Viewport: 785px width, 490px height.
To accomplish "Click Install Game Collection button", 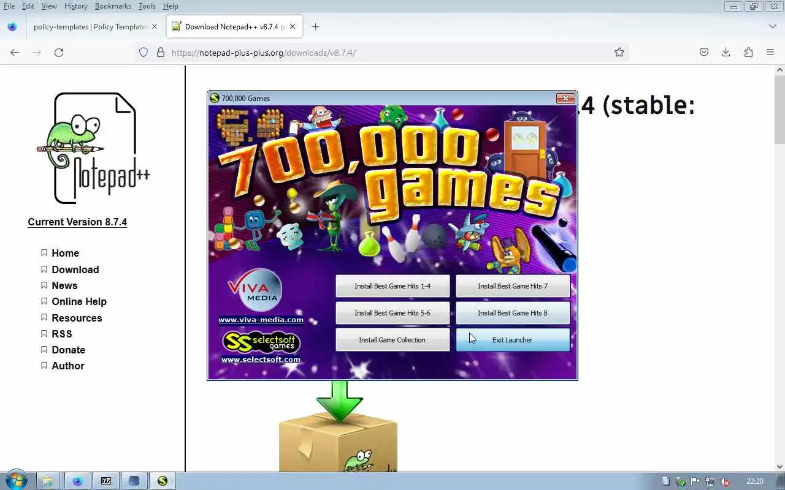I will [392, 340].
